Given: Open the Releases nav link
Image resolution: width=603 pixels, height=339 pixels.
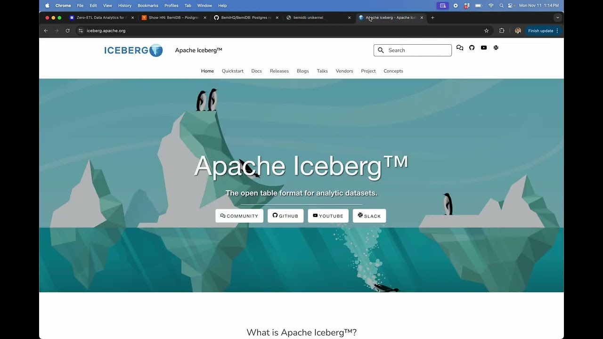Looking at the screenshot, I should click(x=279, y=71).
